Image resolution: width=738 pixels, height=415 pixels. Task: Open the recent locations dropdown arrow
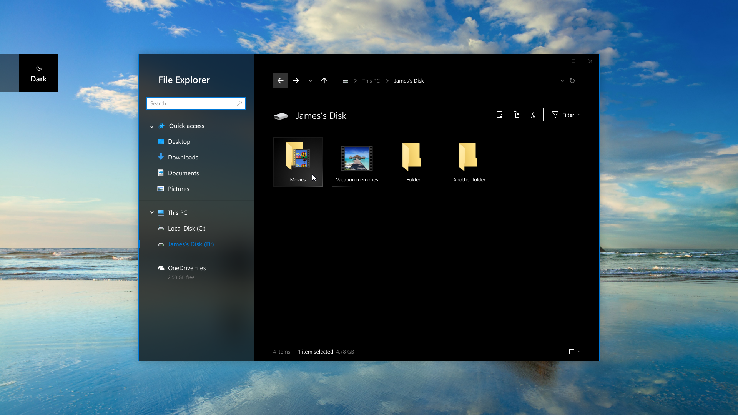tap(310, 81)
